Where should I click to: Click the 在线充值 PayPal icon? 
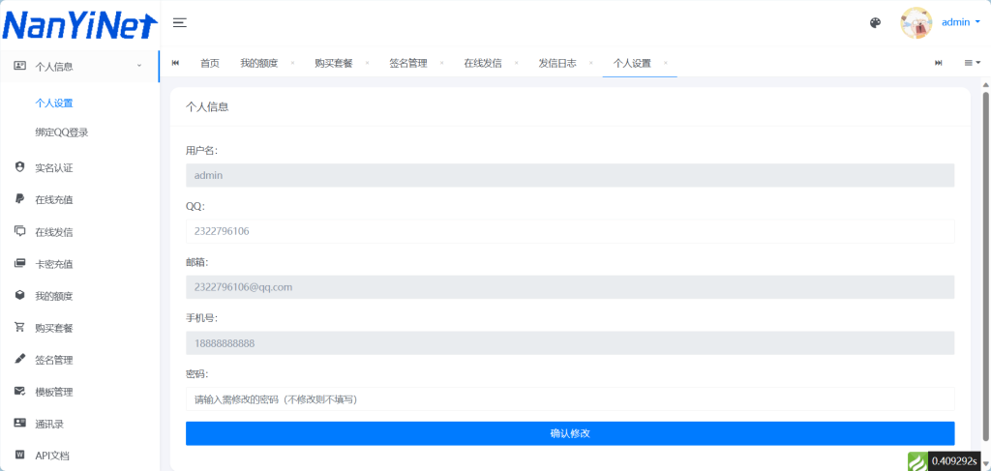19,199
